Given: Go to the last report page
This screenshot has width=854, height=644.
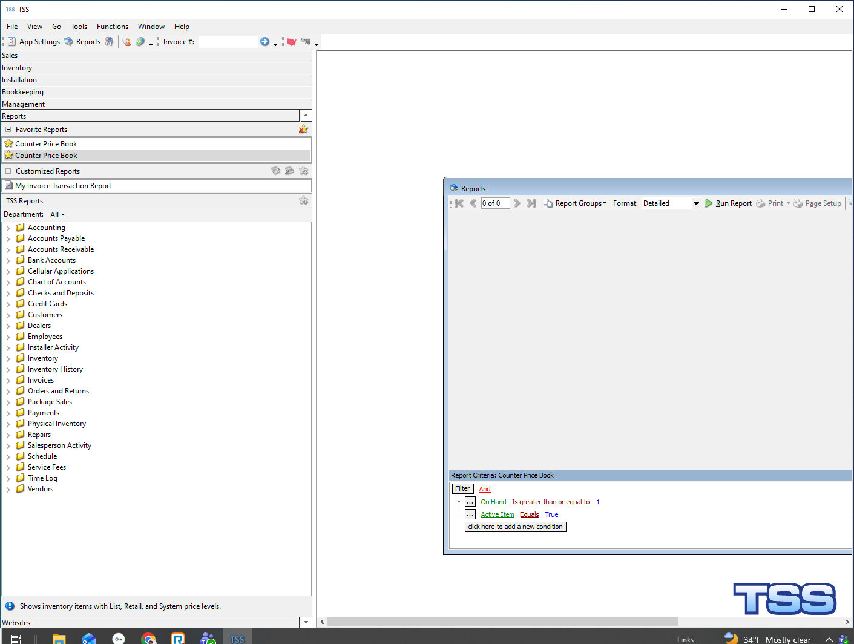Looking at the screenshot, I should 531,203.
